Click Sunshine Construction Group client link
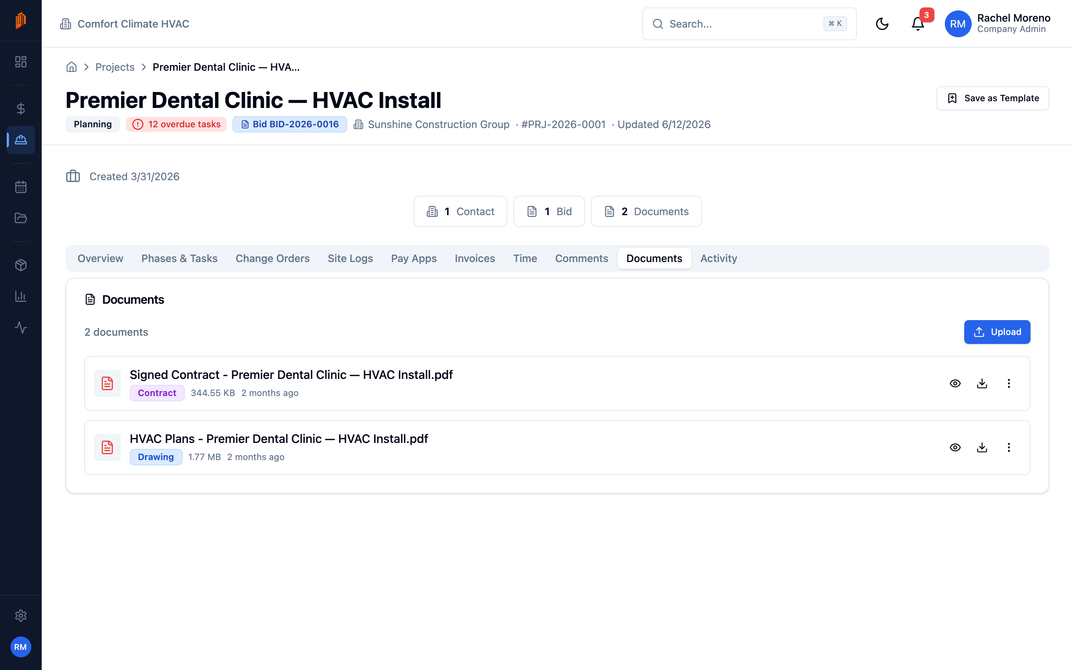The image size is (1073, 670). click(439, 125)
